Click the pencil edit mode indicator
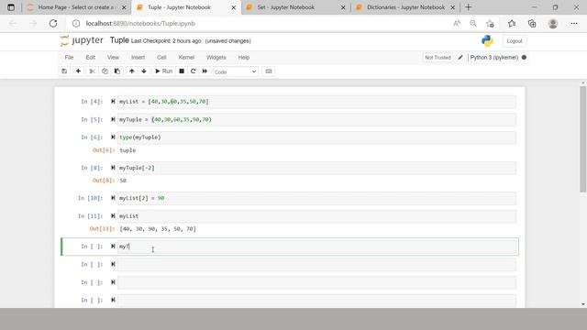Image resolution: width=587 pixels, height=330 pixels. pos(460,57)
